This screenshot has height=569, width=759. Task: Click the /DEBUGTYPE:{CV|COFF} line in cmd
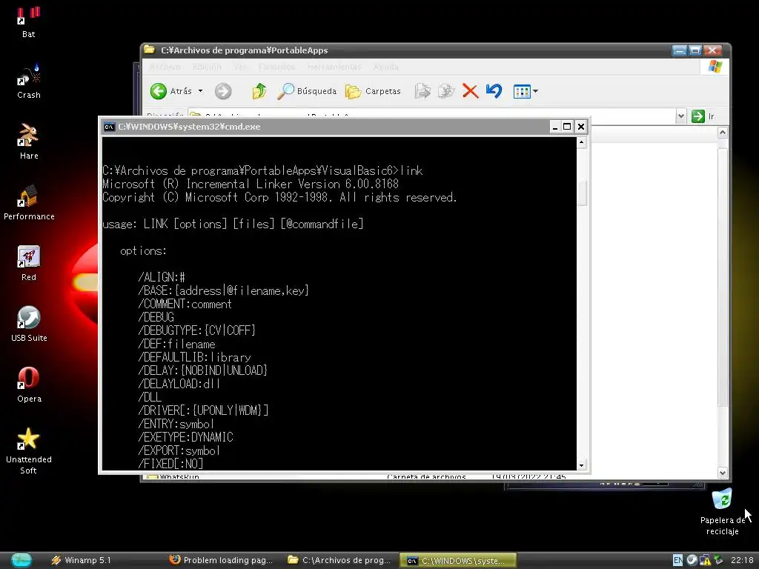pyautogui.click(x=196, y=330)
